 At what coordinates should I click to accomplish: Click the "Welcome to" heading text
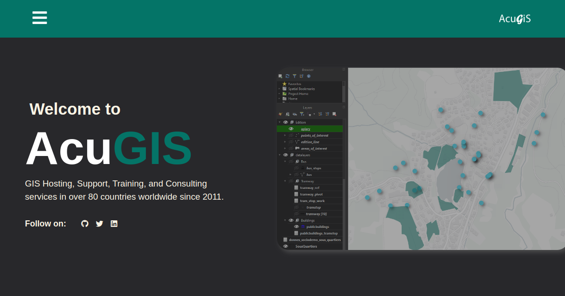pyautogui.click(x=75, y=109)
